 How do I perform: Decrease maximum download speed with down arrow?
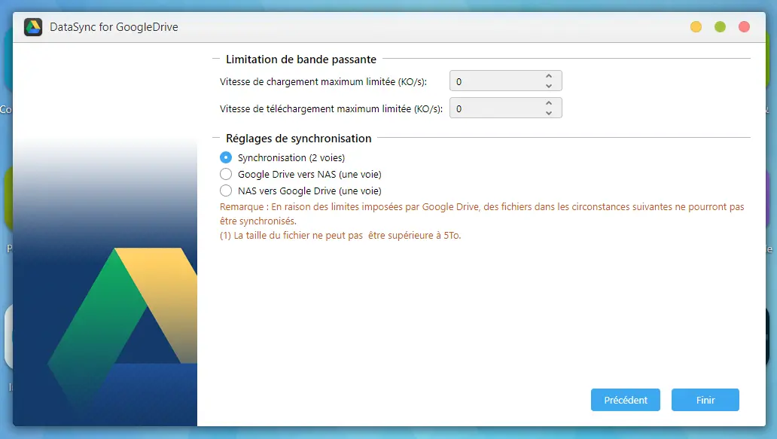point(549,112)
